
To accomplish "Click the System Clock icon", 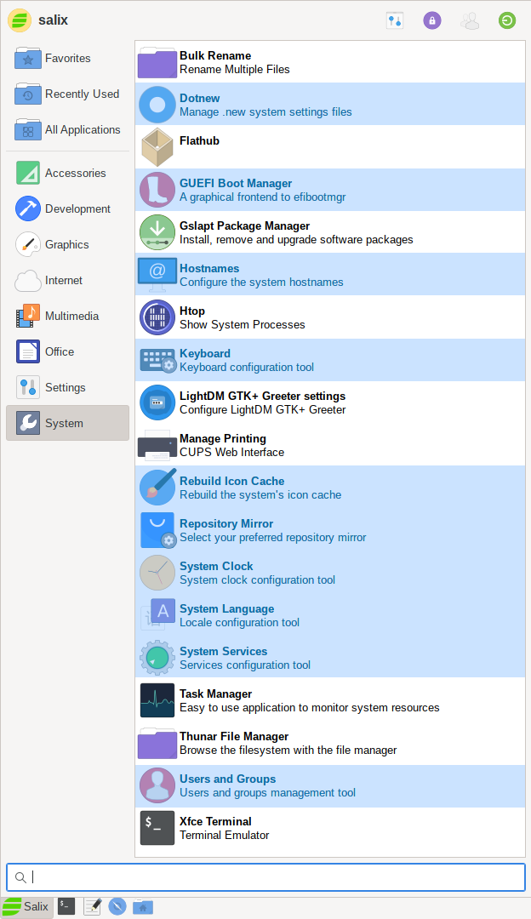I will pyautogui.click(x=157, y=573).
